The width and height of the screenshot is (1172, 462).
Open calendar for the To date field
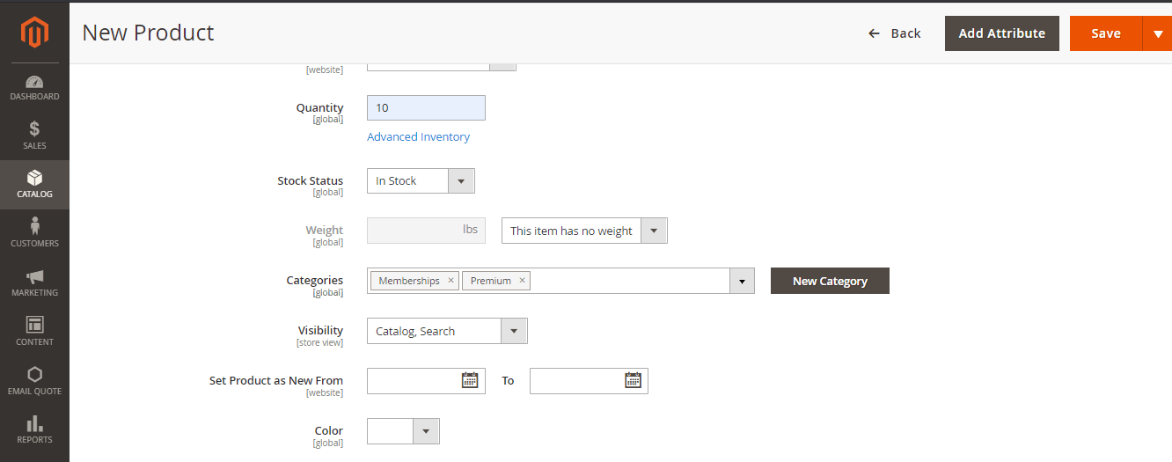pyautogui.click(x=633, y=380)
